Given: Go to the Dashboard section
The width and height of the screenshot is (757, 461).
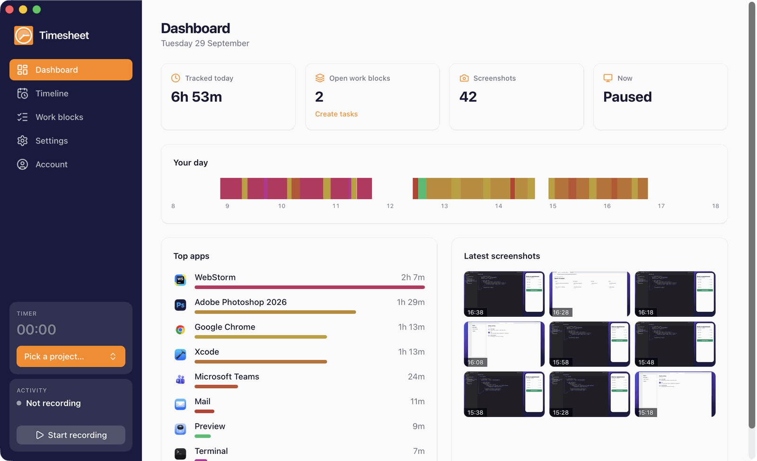Looking at the screenshot, I should [x=71, y=70].
